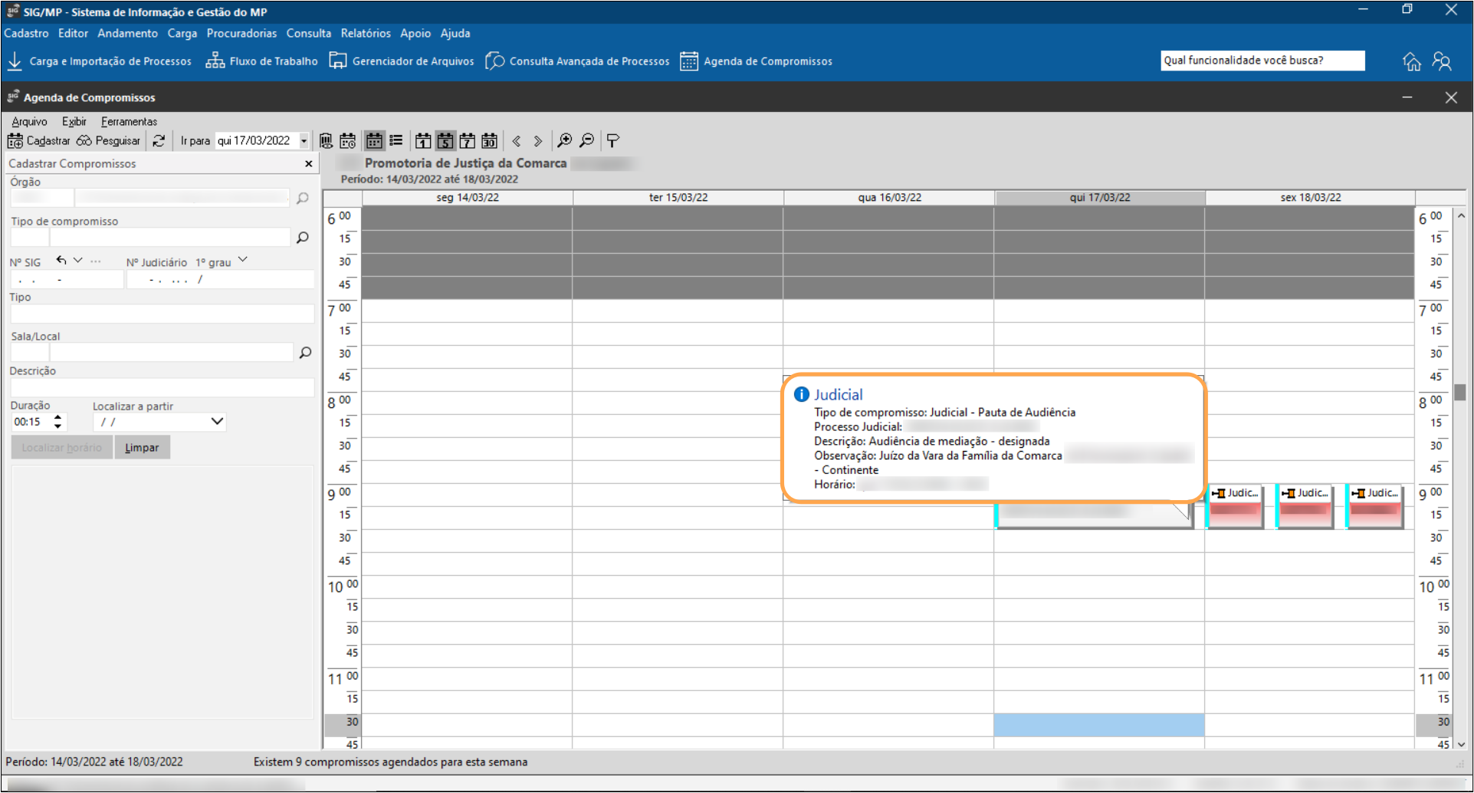Open third Judic... appointment on Friday
The width and height of the screenshot is (1474, 793).
coord(1375,506)
